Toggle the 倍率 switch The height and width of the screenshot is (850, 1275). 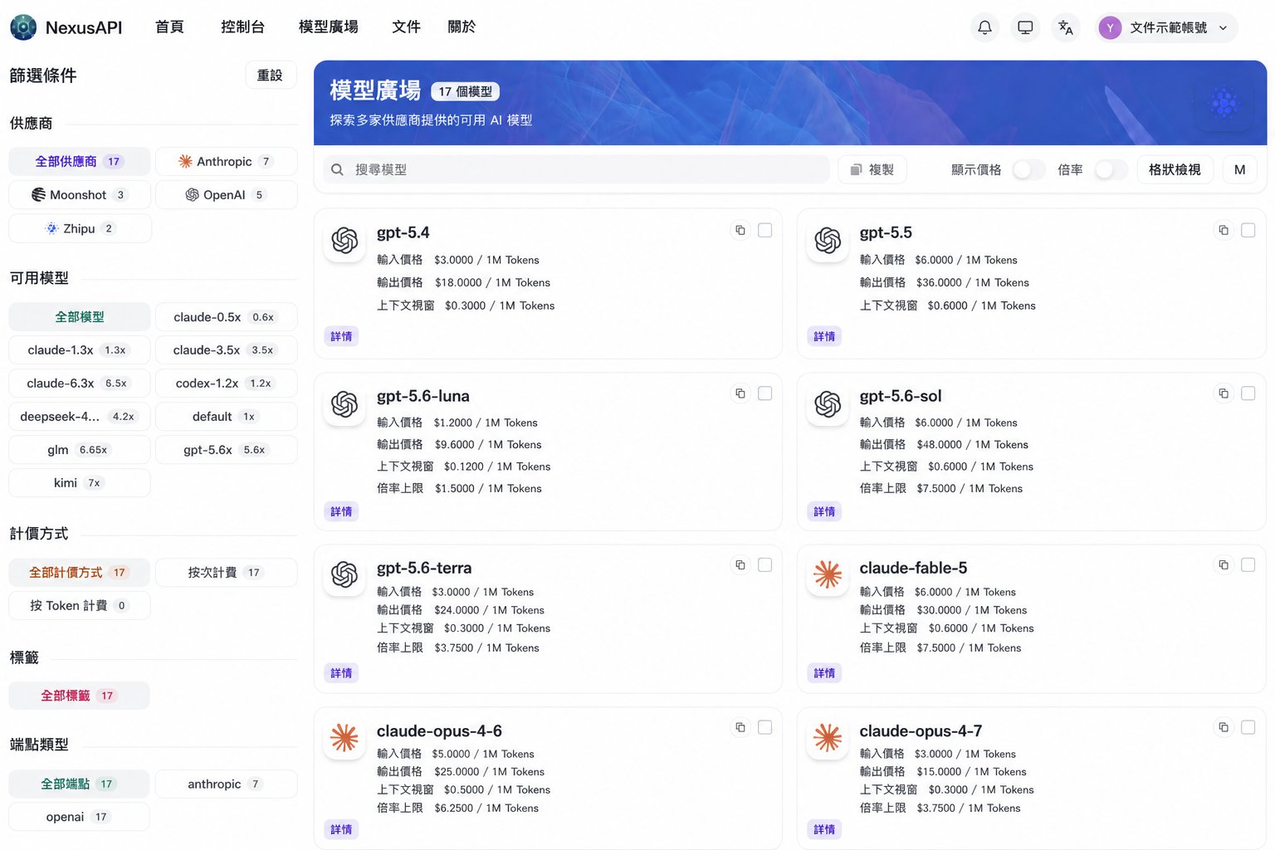tap(1111, 169)
